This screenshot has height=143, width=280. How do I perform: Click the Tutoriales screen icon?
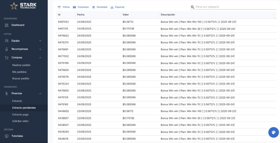[x=7, y=136]
